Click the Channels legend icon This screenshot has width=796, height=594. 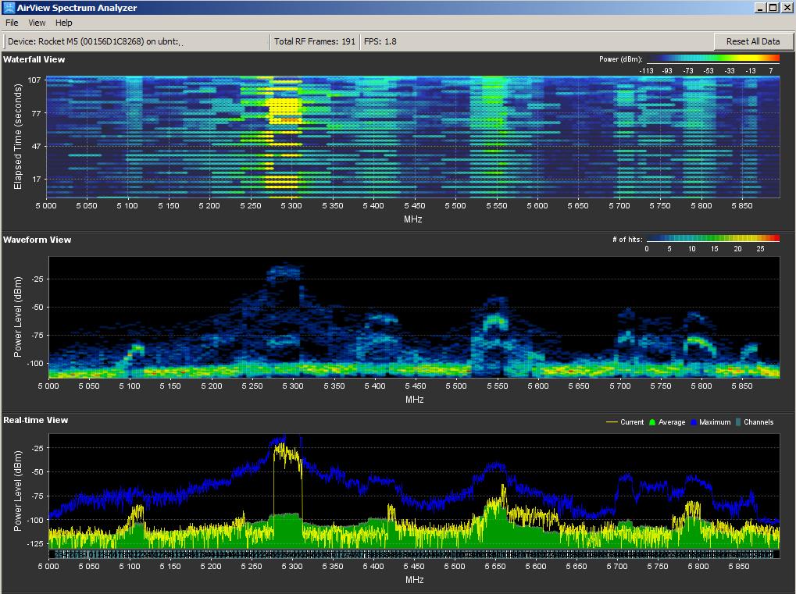[737, 422]
